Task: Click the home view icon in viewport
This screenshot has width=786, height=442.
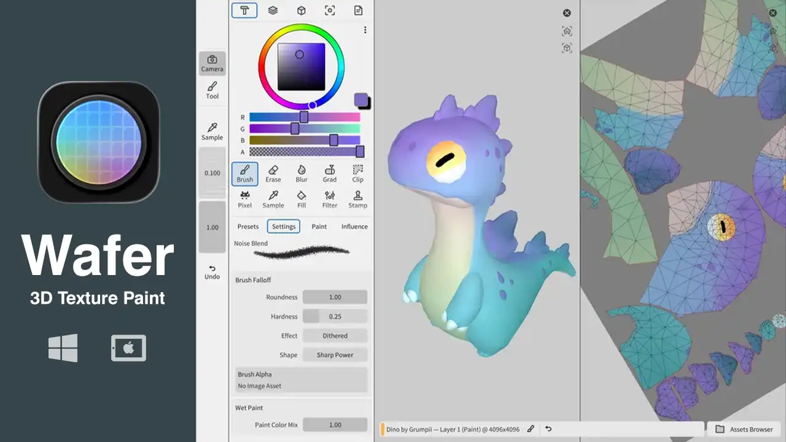Action: (x=567, y=31)
